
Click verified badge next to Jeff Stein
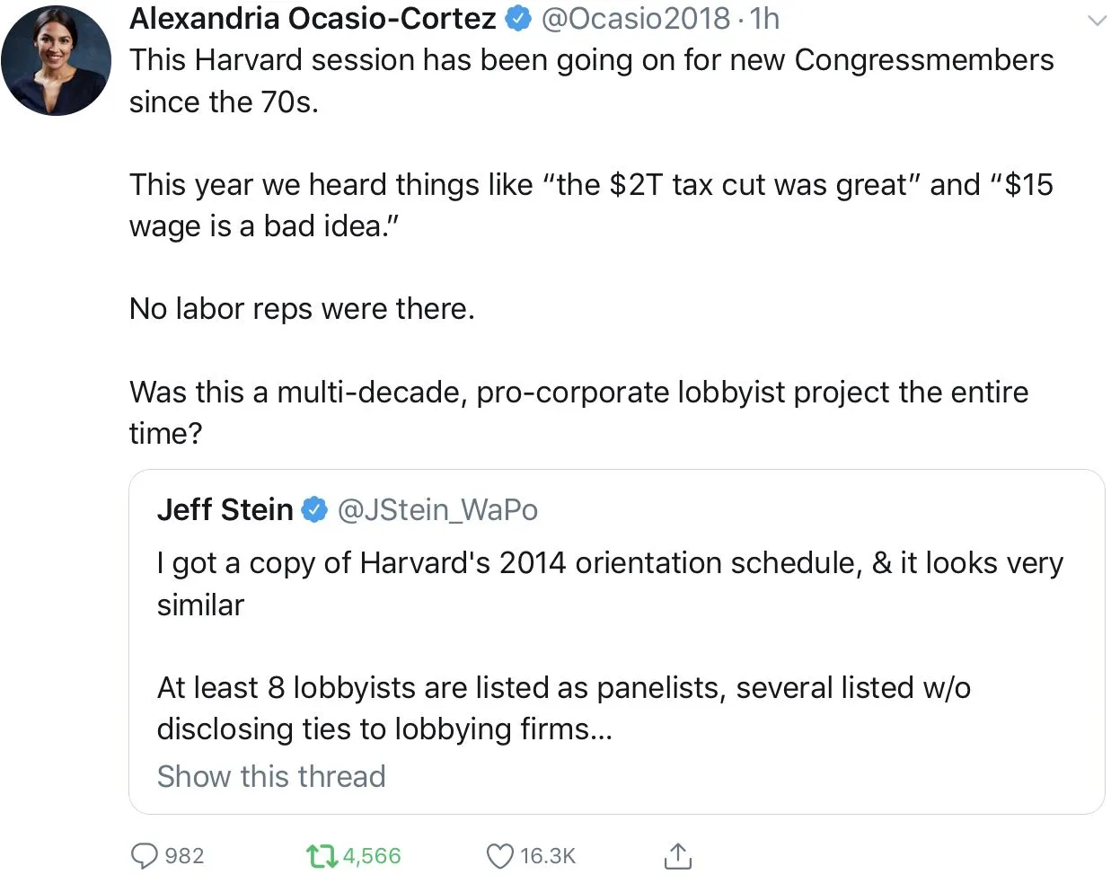coord(313,509)
